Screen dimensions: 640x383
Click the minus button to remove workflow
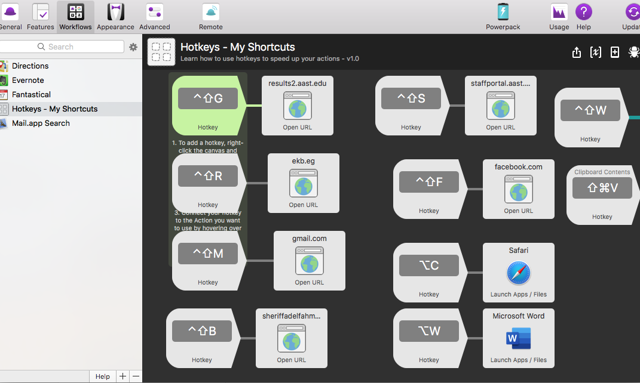point(136,376)
